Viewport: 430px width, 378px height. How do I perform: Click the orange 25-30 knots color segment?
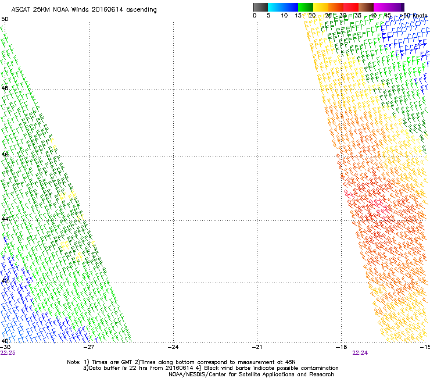coord(336,7)
